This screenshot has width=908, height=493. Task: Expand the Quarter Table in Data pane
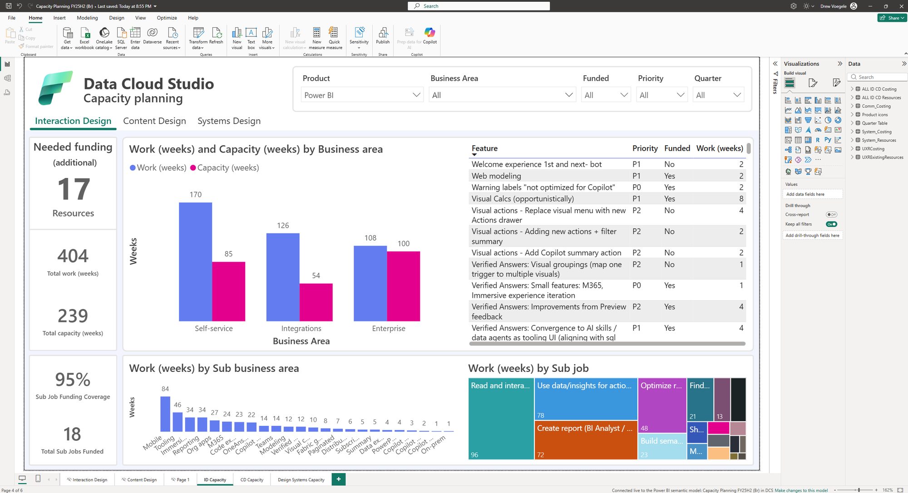click(852, 123)
